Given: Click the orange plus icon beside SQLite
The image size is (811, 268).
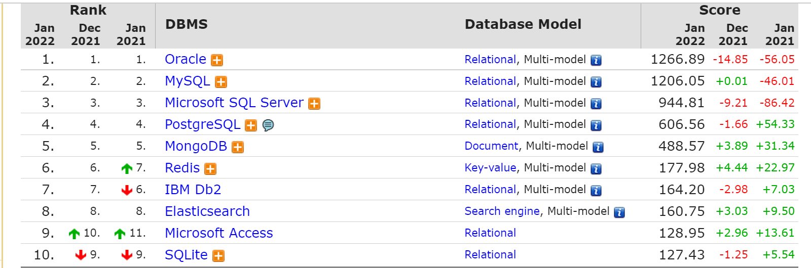Looking at the screenshot, I should [x=218, y=256].
